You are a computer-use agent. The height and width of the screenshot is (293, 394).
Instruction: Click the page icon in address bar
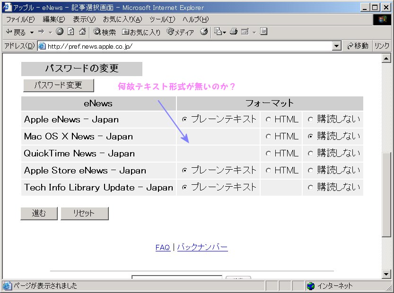(42, 46)
